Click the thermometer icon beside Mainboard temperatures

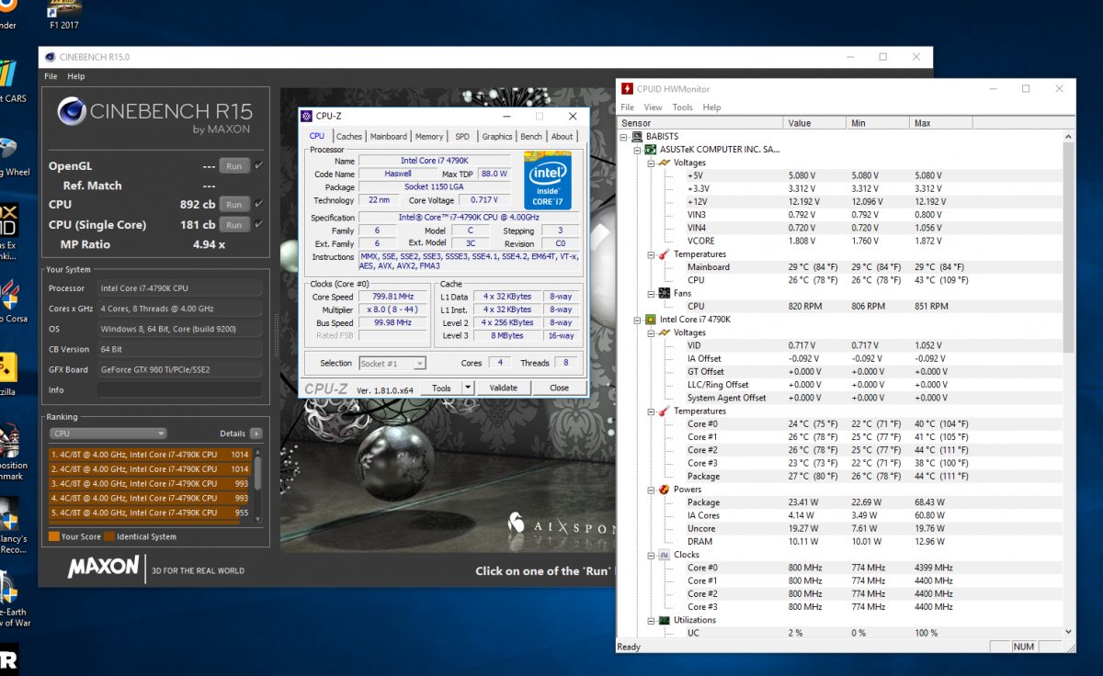pos(664,254)
